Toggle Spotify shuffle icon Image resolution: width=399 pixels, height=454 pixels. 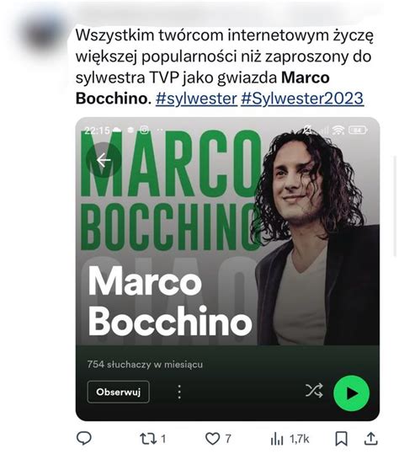[314, 390]
